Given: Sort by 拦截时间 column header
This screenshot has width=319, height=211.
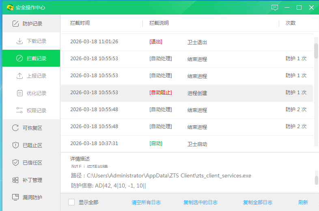Looking at the screenshot, I should click(x=80, y=23).
